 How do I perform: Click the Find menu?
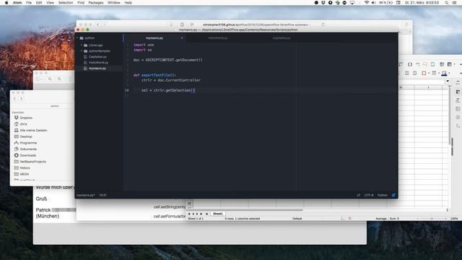click(81, 3)
